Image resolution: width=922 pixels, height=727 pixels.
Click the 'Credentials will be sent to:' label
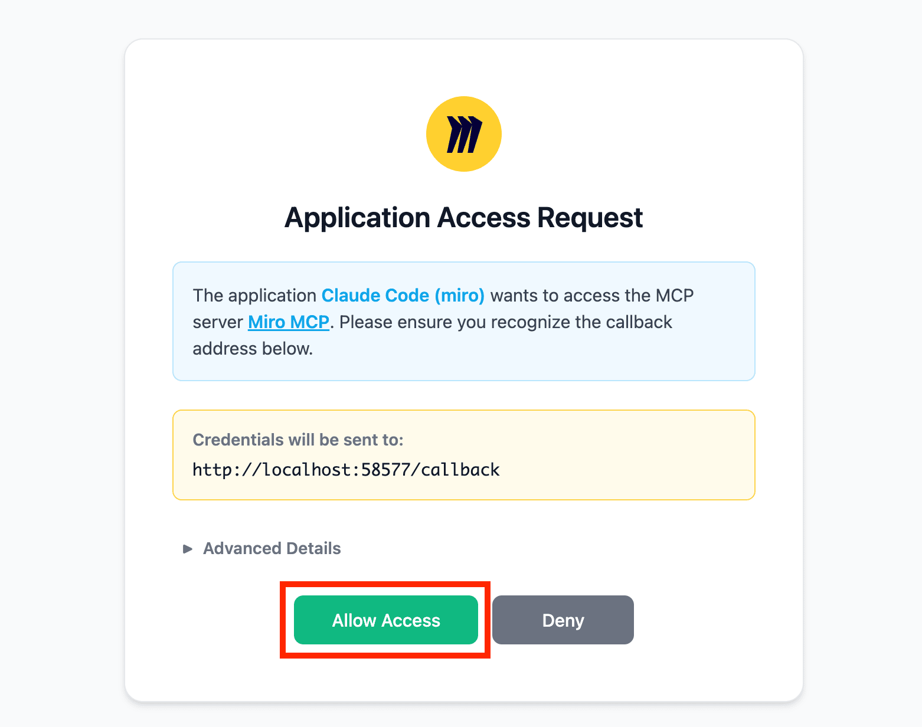coord(297,440)
